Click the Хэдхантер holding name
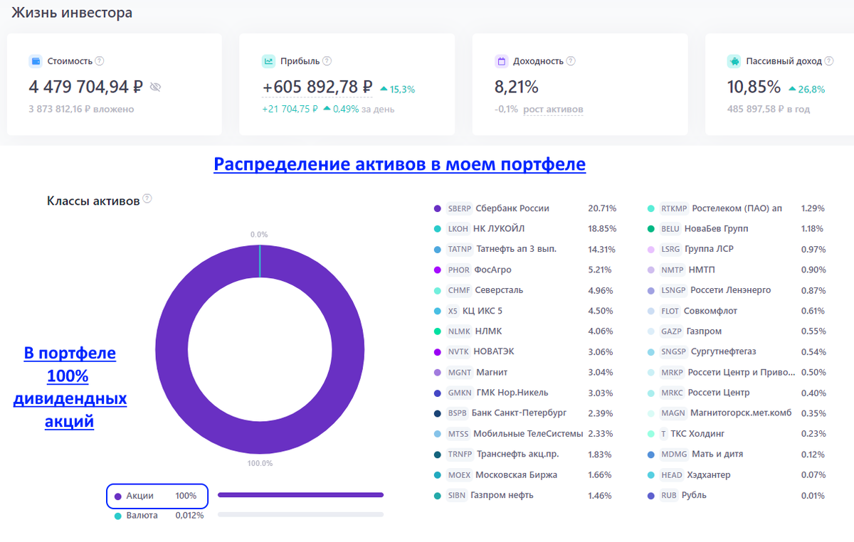 tap(709, 475)
